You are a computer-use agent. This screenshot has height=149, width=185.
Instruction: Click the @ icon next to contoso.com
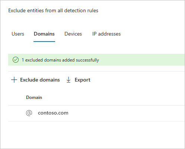[29, 113]
